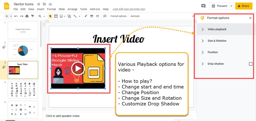Viewport: 256px width, 121px height.
Task: Click to add speaker notes field
Action: point(62,116)
